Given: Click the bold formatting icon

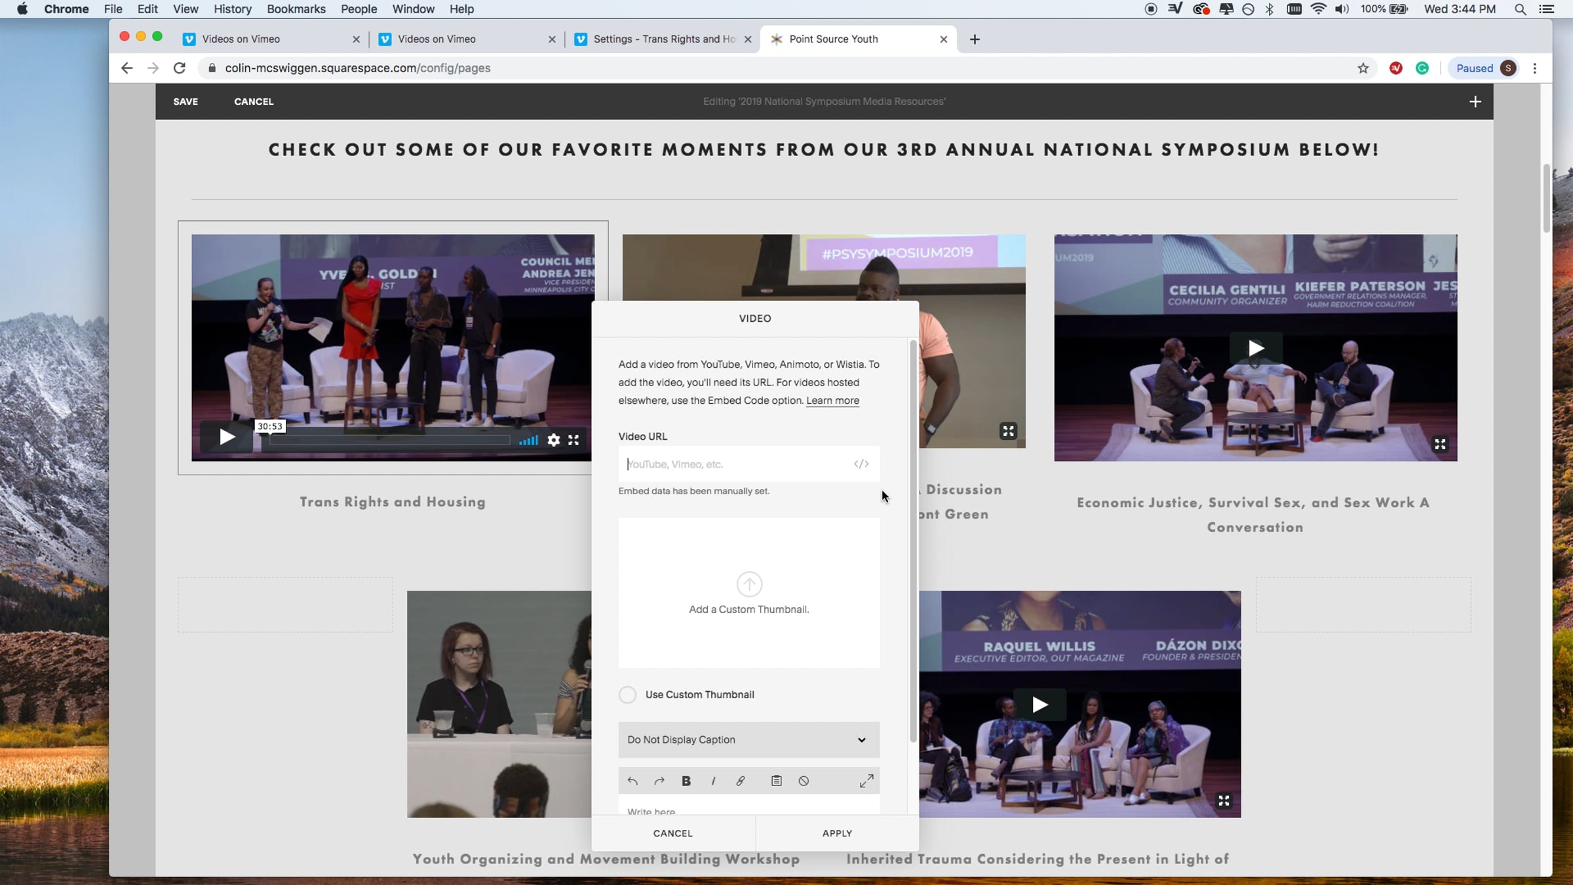Looking at the screenshot, I should [686, 781].
